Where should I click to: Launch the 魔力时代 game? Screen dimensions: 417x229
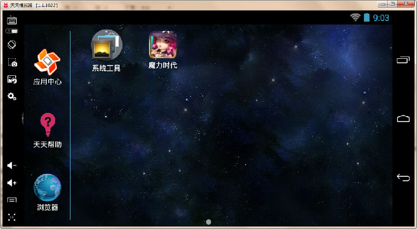pos(163,45)
